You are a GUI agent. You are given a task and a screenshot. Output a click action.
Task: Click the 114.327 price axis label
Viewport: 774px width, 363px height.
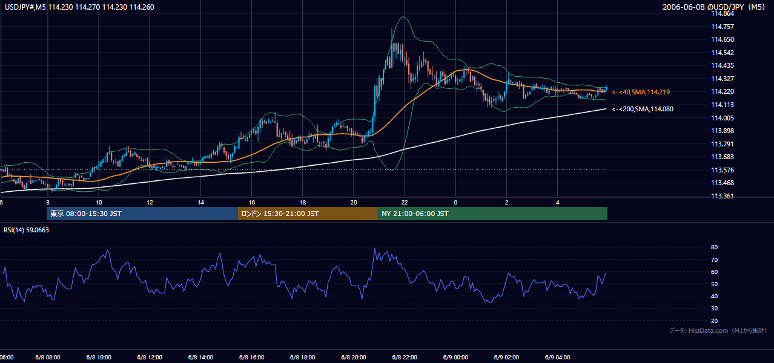[x=723, y=79]
